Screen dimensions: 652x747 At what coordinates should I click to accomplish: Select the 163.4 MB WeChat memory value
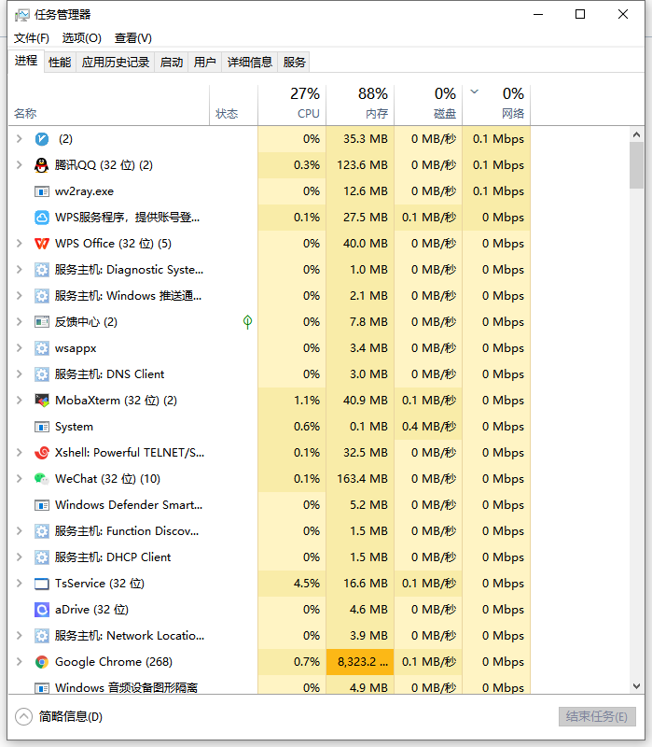pos(360,479)
